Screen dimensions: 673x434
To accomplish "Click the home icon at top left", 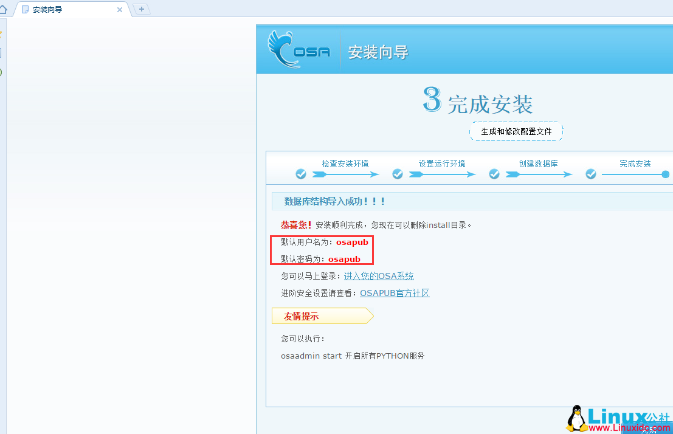I will pyautogui.click(x=4, y=9).
